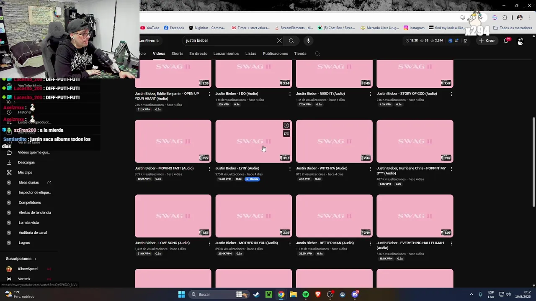
Task: Switch to the Tienda tab
Action: 300,54
